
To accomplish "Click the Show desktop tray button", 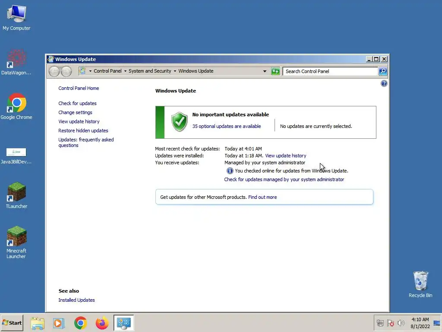I will point(437,323).
